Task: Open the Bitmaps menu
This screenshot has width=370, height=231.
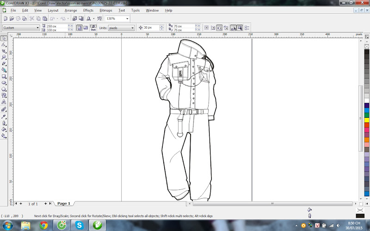Action: coord(106,10)
